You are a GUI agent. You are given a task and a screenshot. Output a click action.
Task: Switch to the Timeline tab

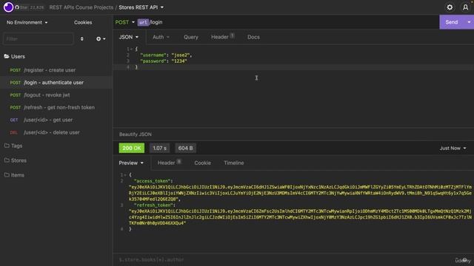tap(234, 163)
